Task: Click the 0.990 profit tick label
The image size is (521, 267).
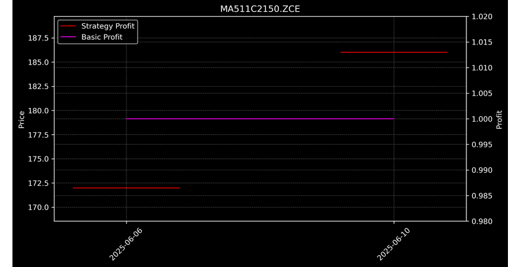Action: tap(482, 170)
